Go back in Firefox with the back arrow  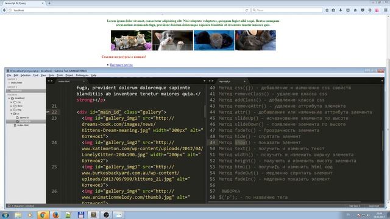(4, 10)
